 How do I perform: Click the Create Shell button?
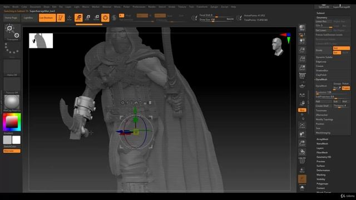(x=324, y=106)
